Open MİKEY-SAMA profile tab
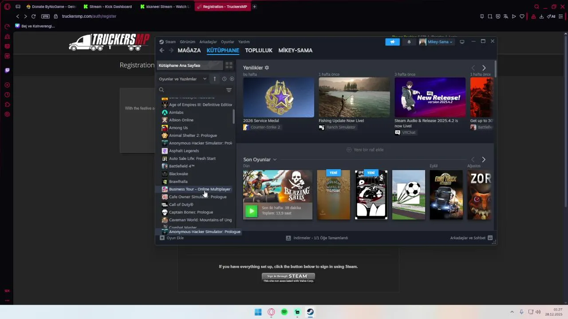568x319 pixels. tap(295, 51)
